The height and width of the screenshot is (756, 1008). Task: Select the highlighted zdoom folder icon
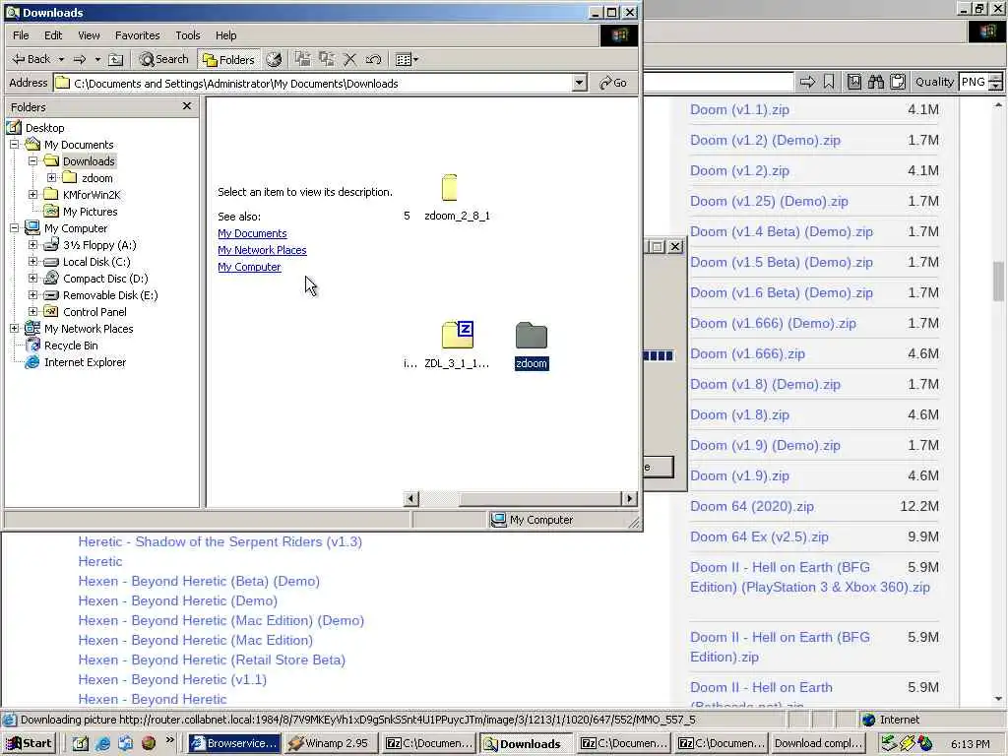(531, 335)
